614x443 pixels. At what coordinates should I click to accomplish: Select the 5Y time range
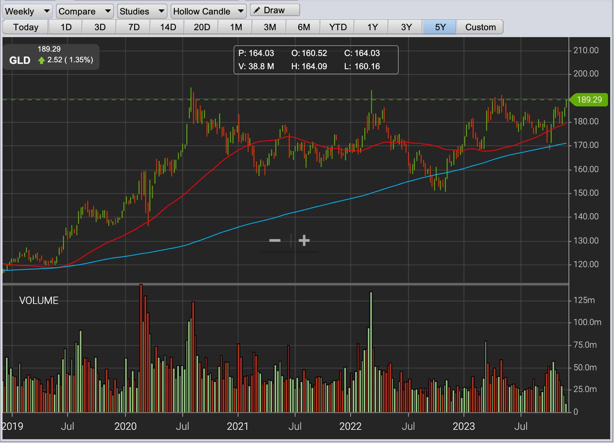coord(440,27)
